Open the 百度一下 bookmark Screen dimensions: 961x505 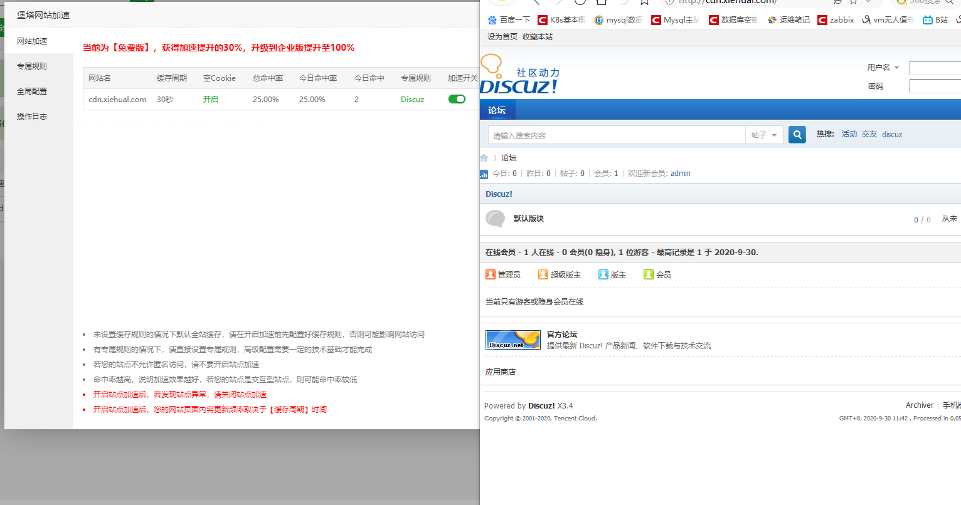509,20
